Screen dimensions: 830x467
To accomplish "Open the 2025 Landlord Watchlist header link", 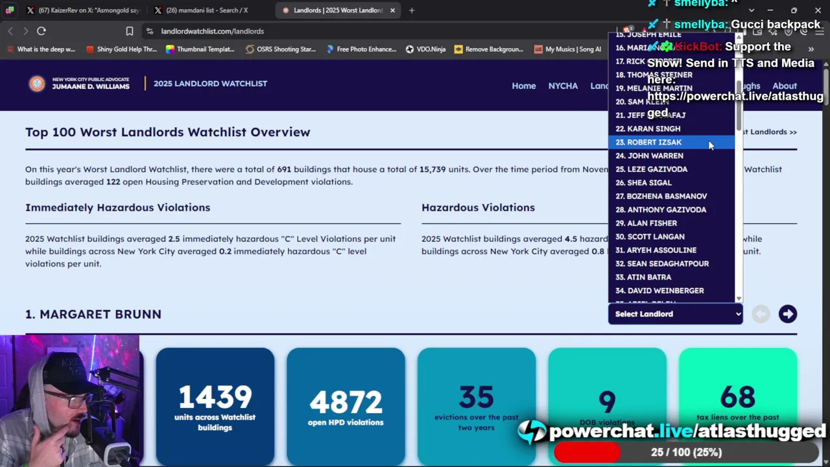I will pos(210,84).
